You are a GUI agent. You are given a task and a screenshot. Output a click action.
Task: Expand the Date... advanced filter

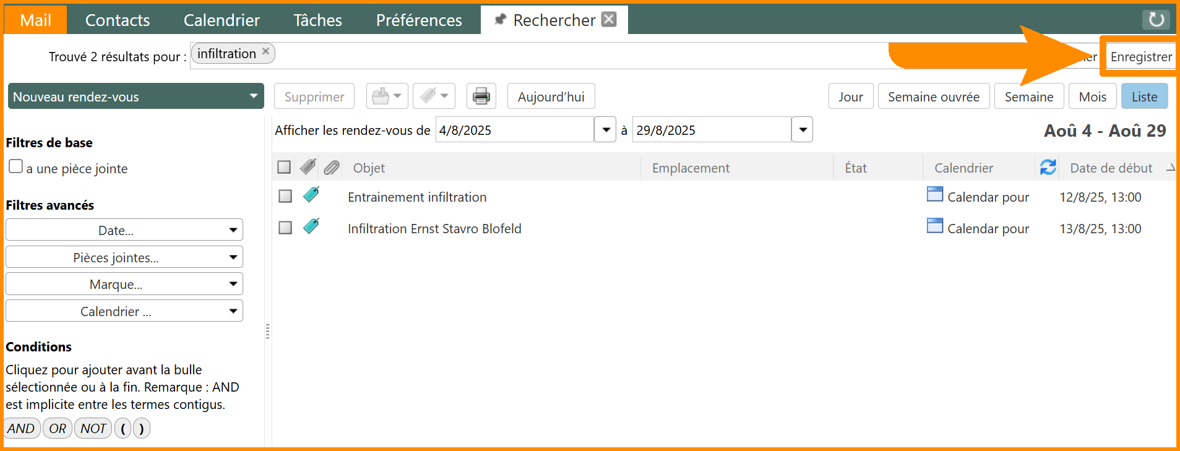[x=124, y=230]
